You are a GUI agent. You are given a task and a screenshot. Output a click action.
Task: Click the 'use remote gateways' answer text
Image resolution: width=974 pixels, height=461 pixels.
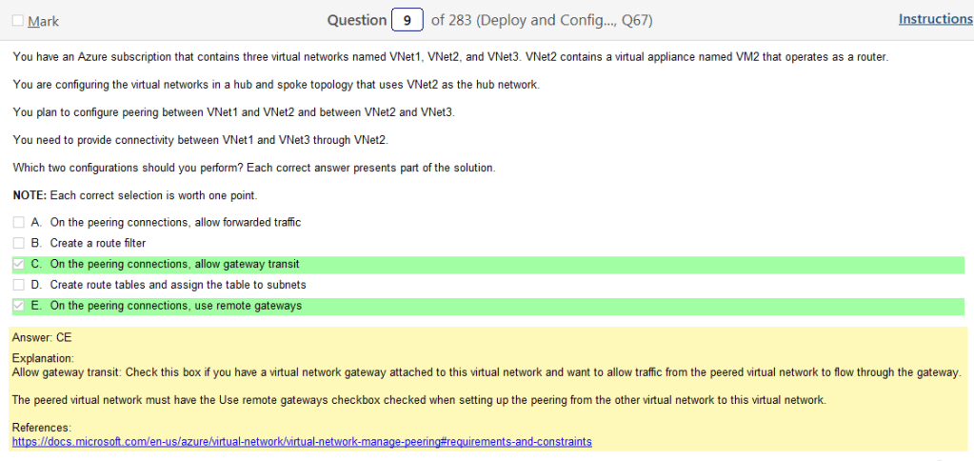176,306
